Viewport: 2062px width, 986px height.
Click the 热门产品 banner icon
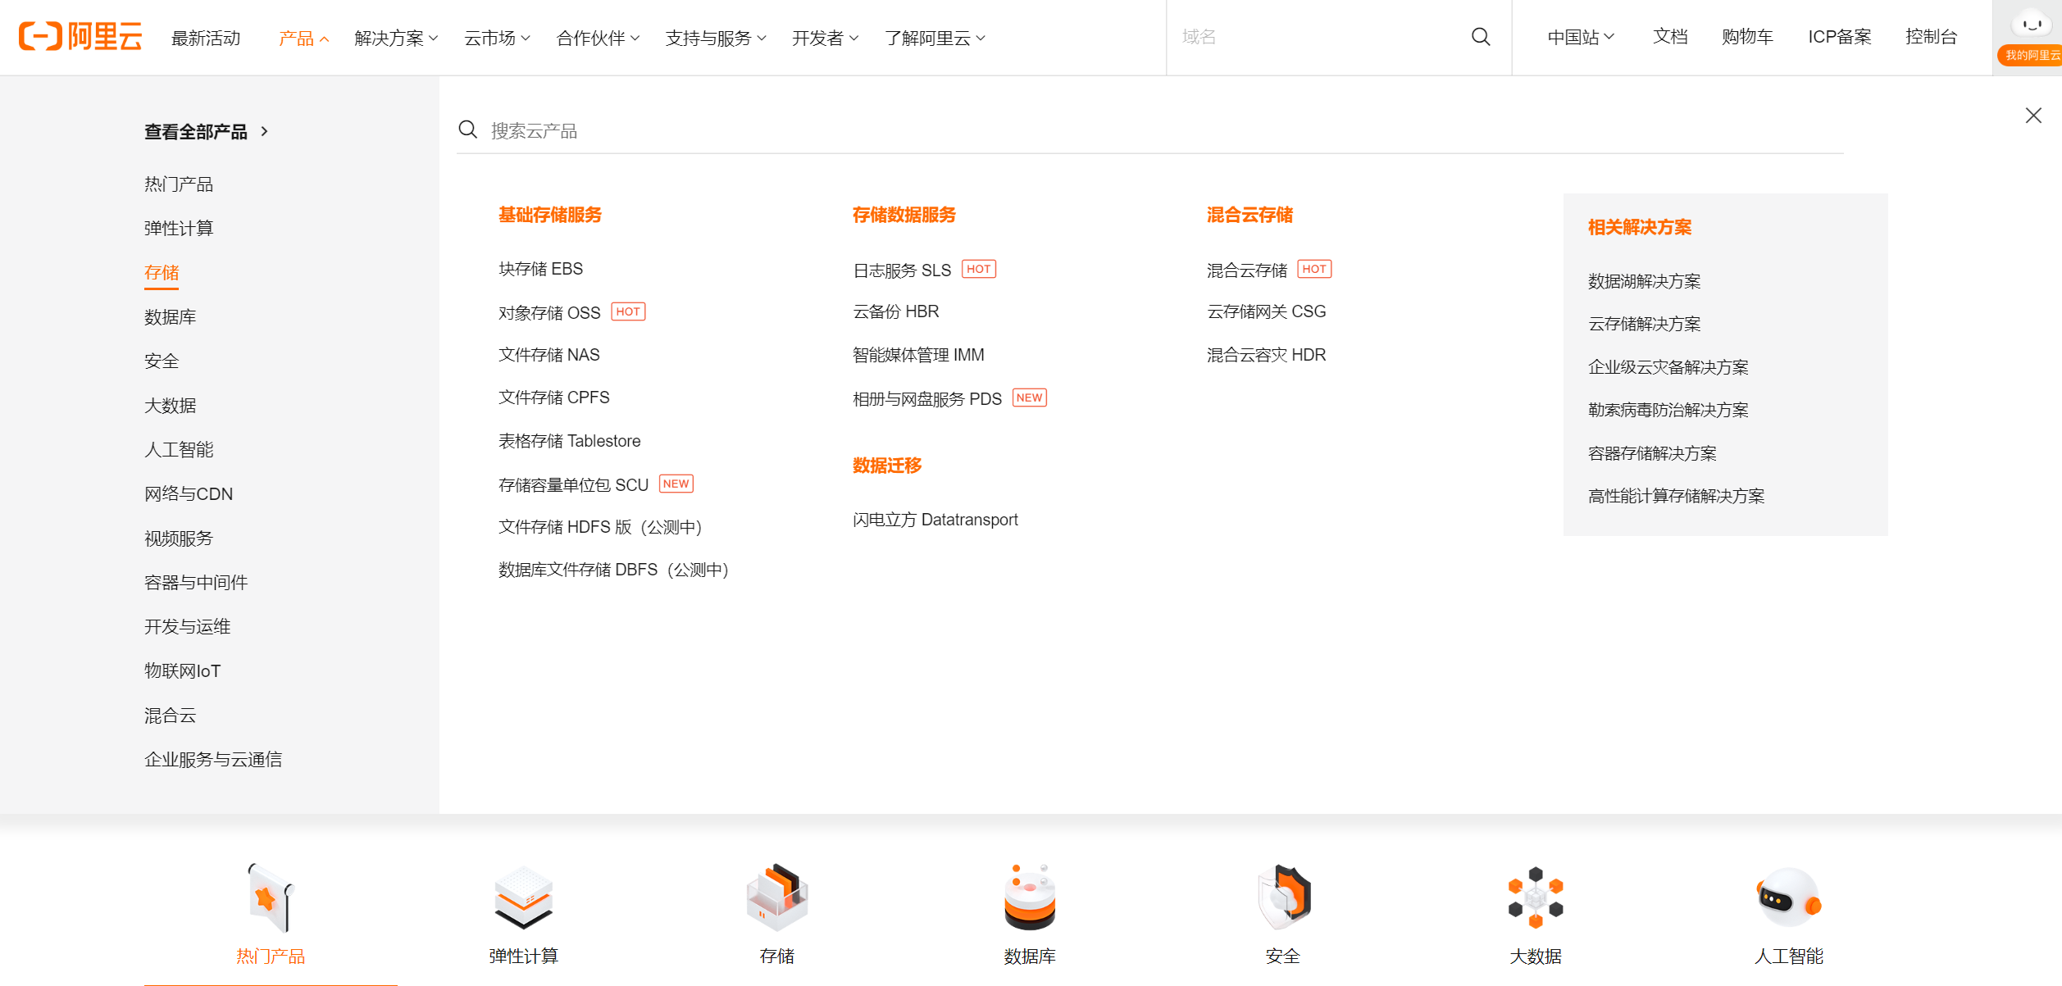click(x=271, y=897)
